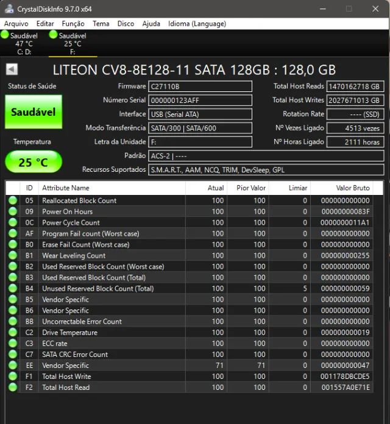
Task: Open the Disco menu
Action: (126, 24)
